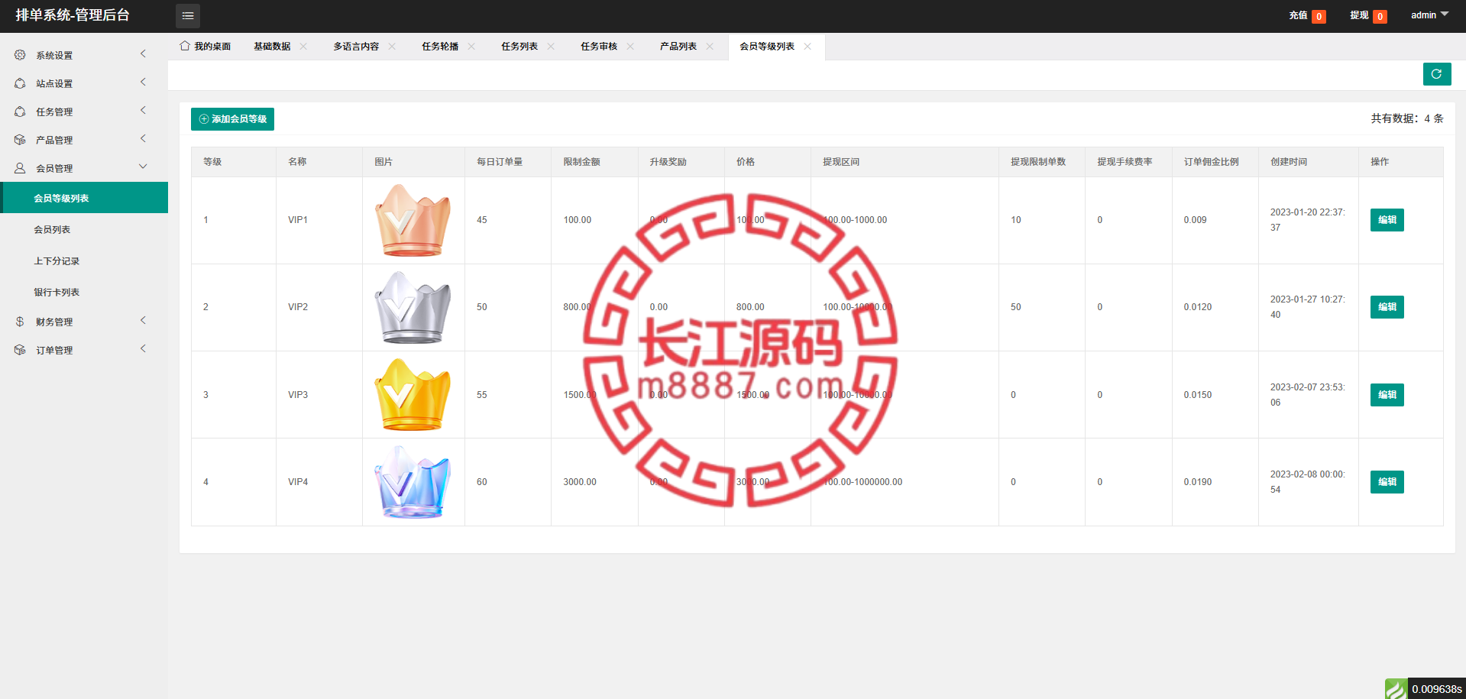Click the 100.00-1000000.00 withdrawal range cell
The image size is (1466, 699).
pyautogui.click(x=862, y=482)
